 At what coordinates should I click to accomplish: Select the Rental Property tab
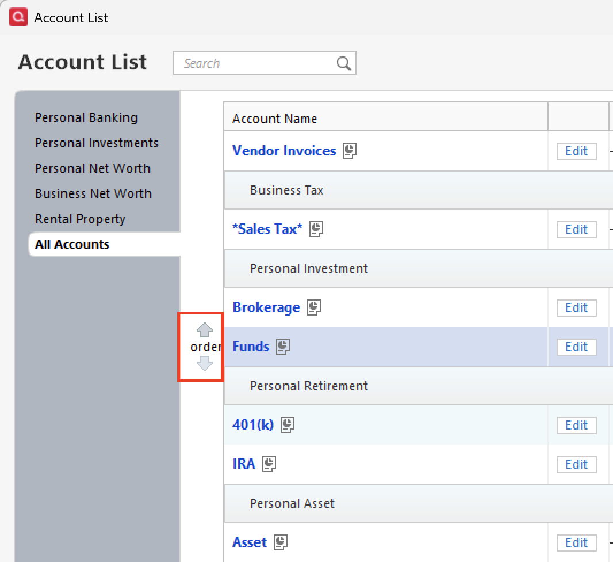click(x=80, y=219)
